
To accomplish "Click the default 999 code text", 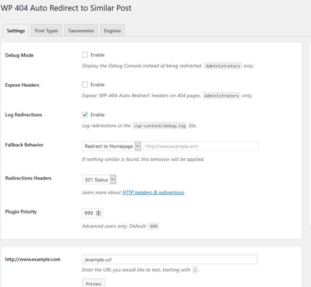I will (153, 226).
